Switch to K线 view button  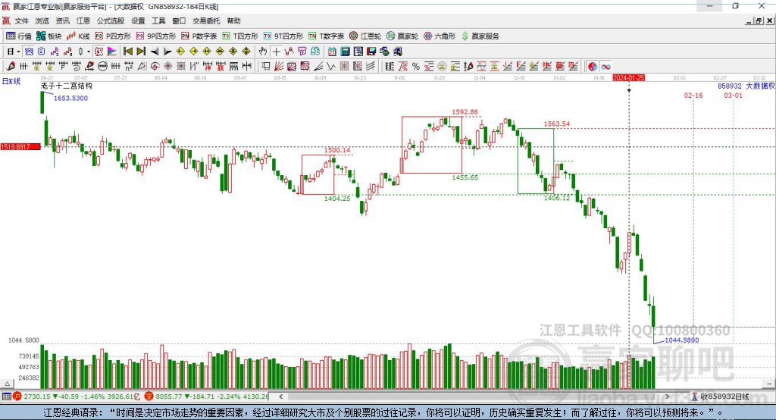pos(78,36)
